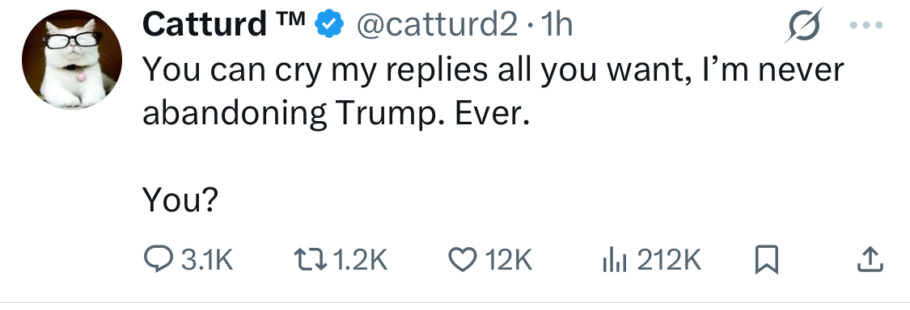Open the share upload-arrow icon
Viewport: 910px width, 310px height.
[x=870, y=259]
